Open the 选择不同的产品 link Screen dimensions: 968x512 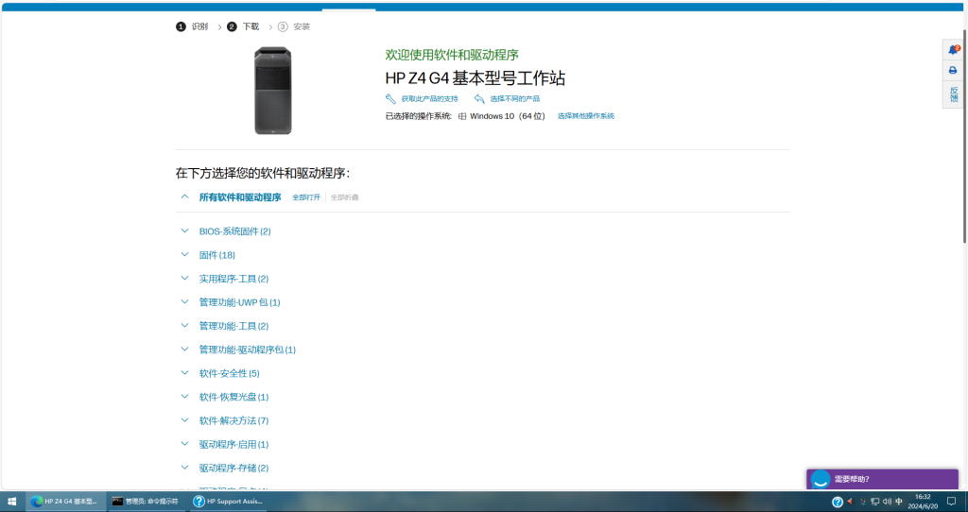click(515, 98)
